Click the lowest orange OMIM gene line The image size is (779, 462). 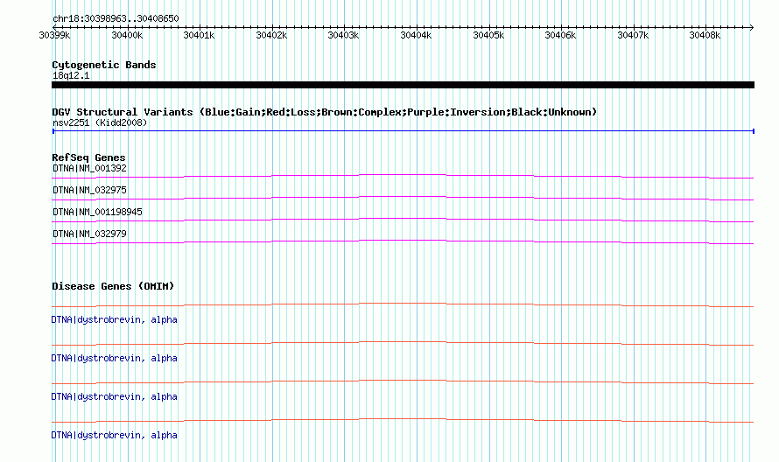pyautogui.click(x=403, y=419)
